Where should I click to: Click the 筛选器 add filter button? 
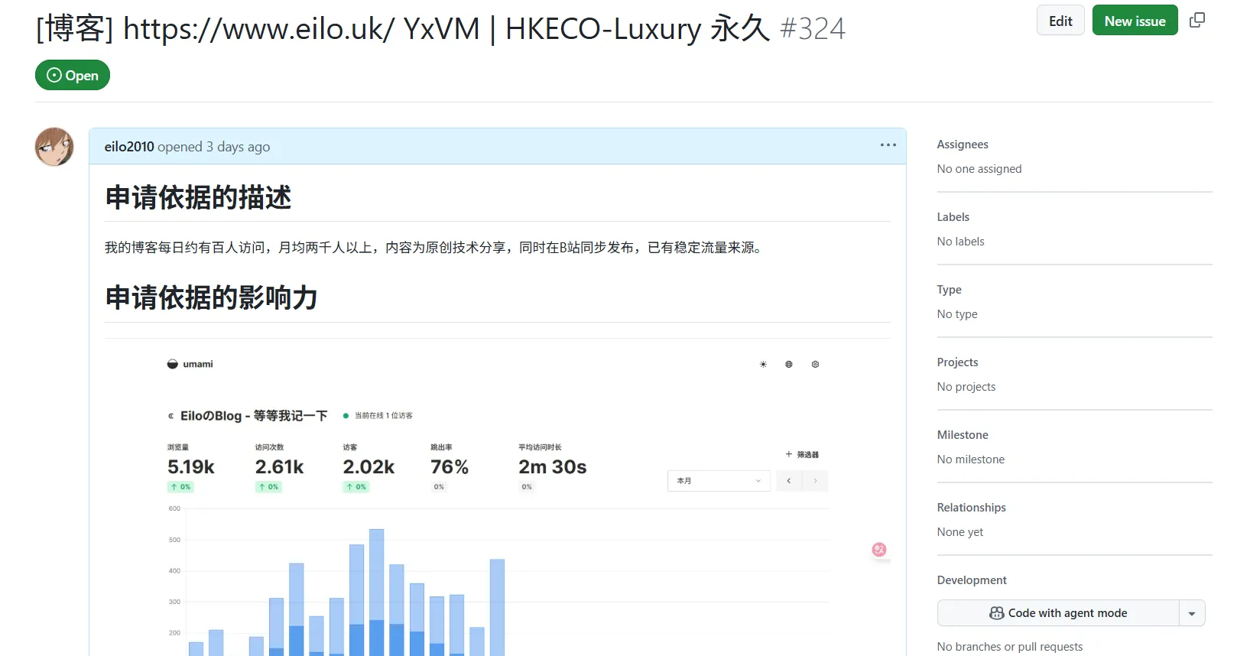click(x=802, y=454)
